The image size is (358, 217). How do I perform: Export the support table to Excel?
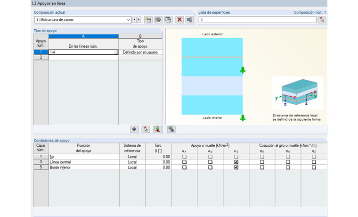pyautogui.click(x=157, y=129)
